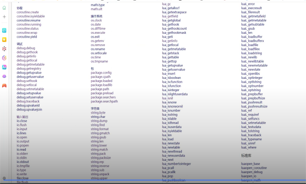Open the io.close link

pyautogui.click(x=22, y=121)
